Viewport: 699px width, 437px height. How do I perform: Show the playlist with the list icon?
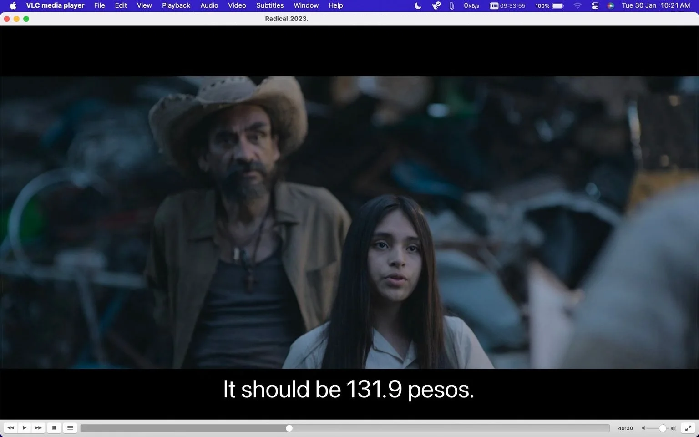coord(70,428)
